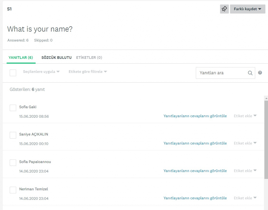The height and width of the screenshot is (210, 268).
Task: Click the help question mark icon
Action: (x=260, y=73)
